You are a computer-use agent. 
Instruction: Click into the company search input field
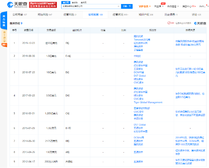tap(90, 6)
